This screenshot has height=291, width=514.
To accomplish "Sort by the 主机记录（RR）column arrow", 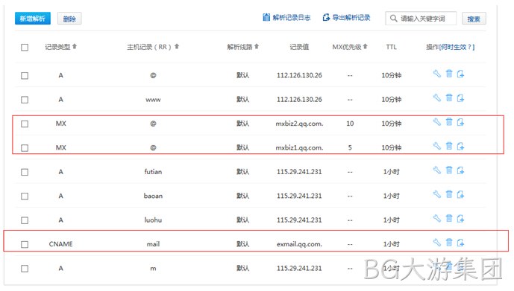I will (x=177, y=46).
